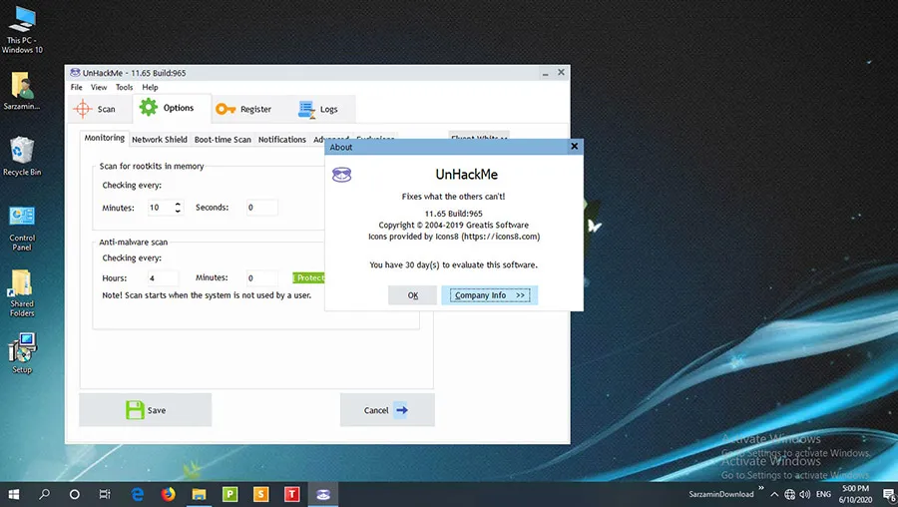The image size is (898, 507).
Task: Show hidden system tray icons
Action: pos(774,494)
